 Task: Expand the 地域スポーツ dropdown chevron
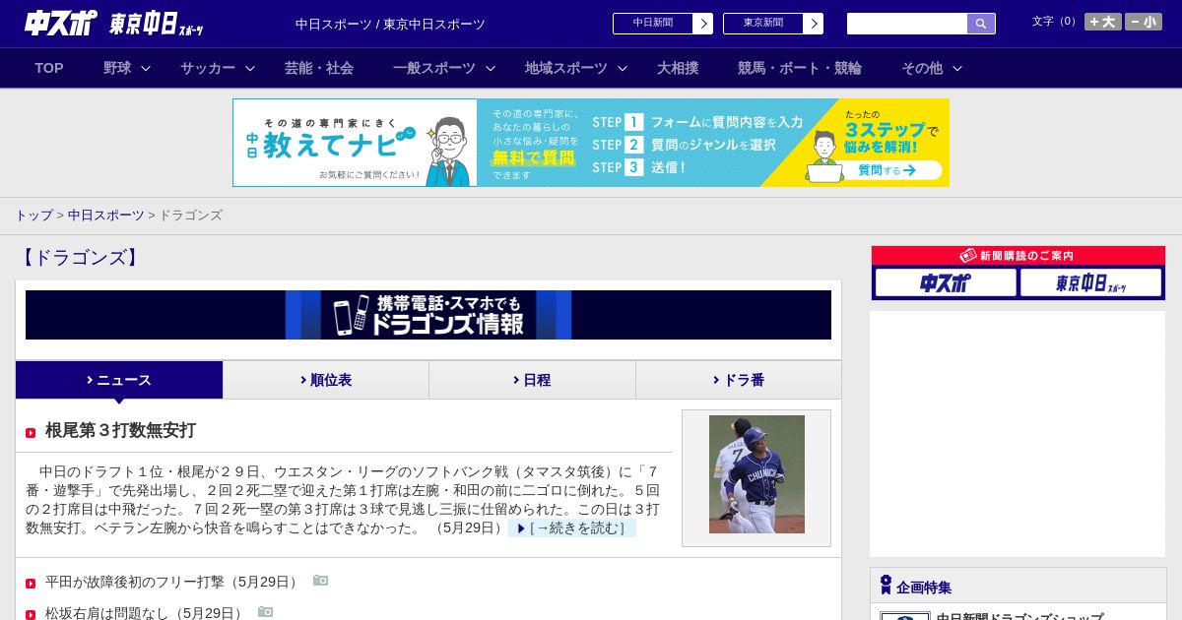click(623, 68)
